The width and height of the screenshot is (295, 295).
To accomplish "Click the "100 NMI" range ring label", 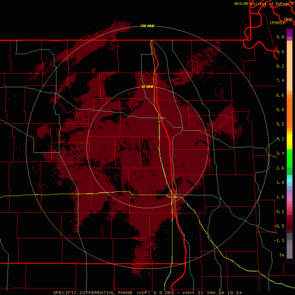I will tap(147, 26).
